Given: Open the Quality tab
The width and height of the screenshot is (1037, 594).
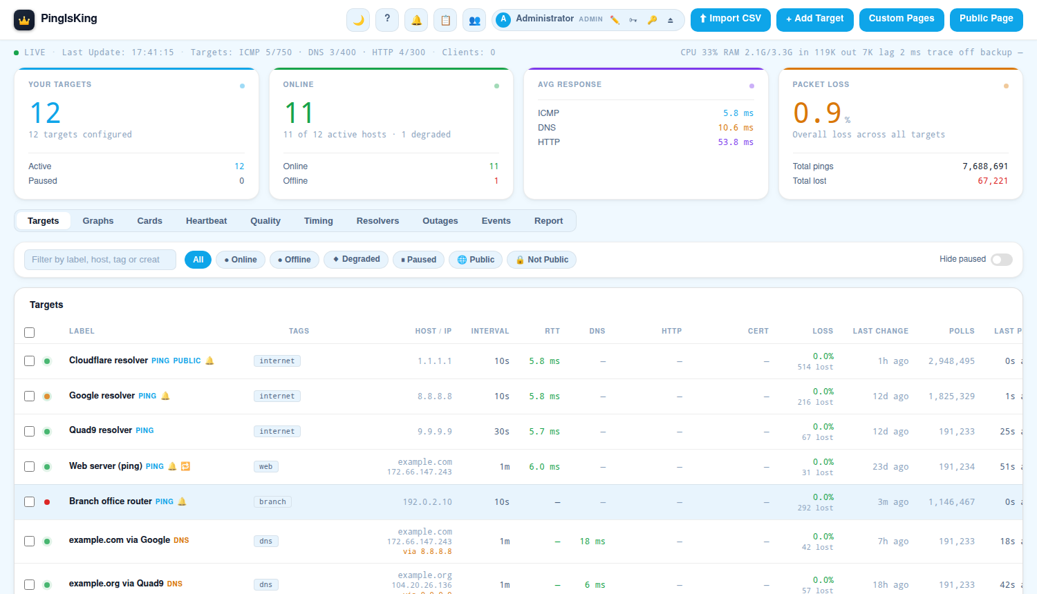Looking at the screenshot, I should 265,221.
